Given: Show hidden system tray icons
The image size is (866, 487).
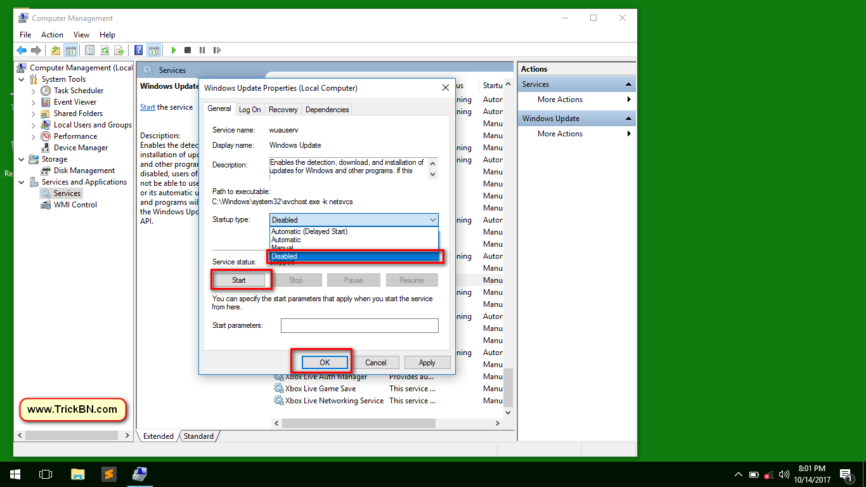Looking at the screenshot, I should [x=738, y=474].
